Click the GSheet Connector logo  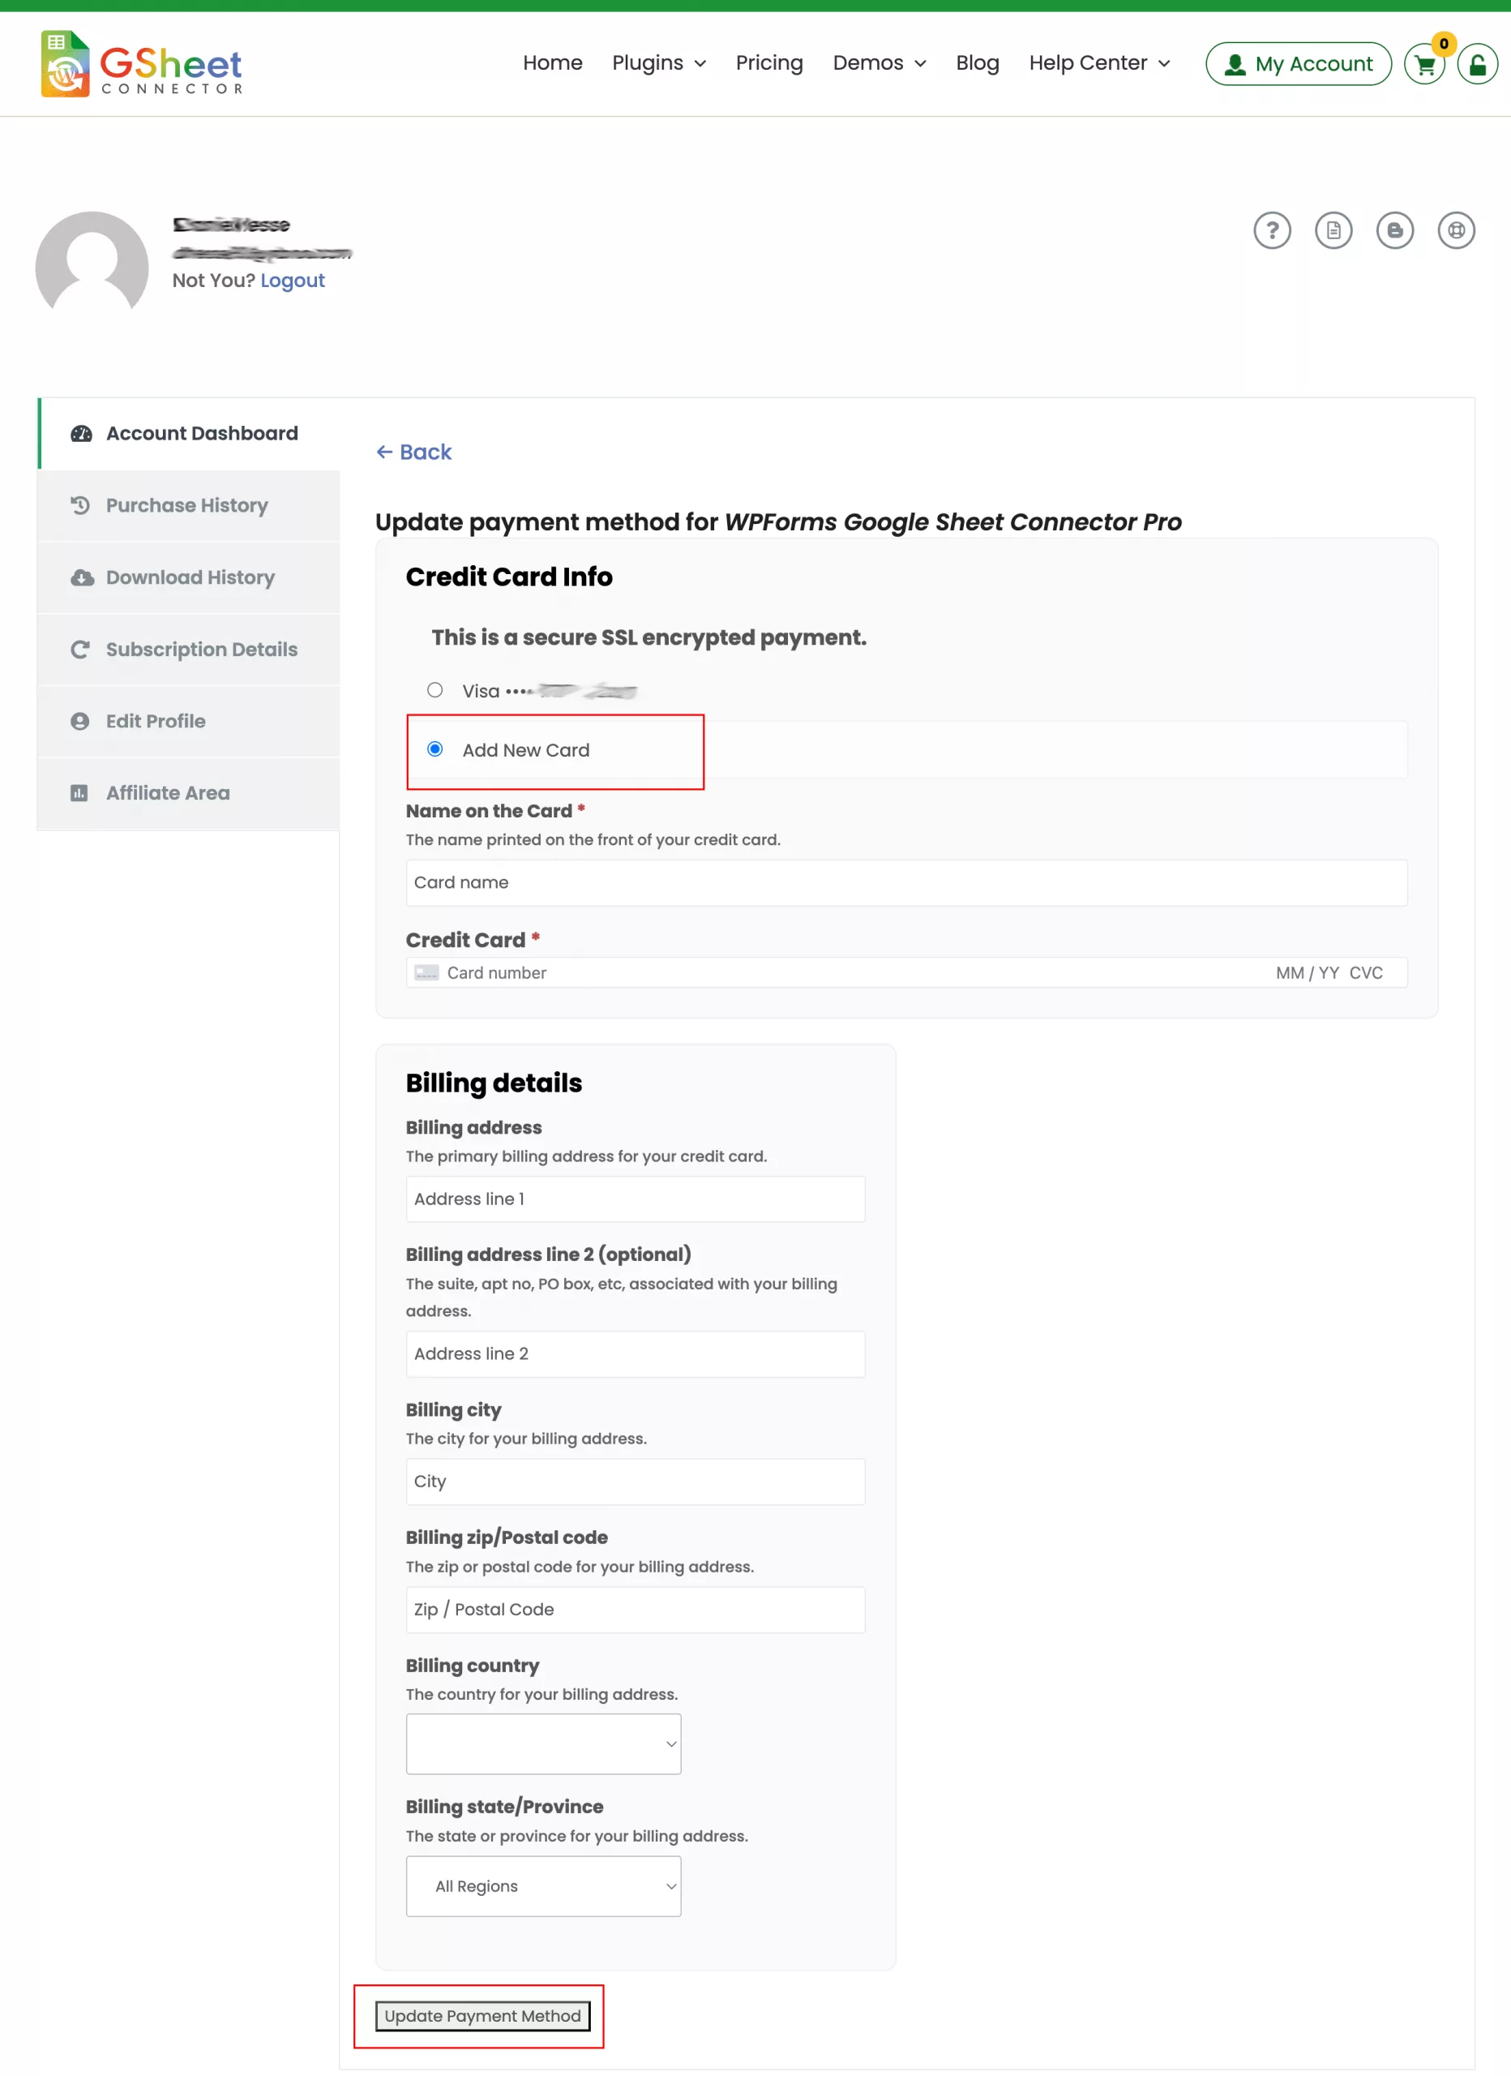pos(142,64)
